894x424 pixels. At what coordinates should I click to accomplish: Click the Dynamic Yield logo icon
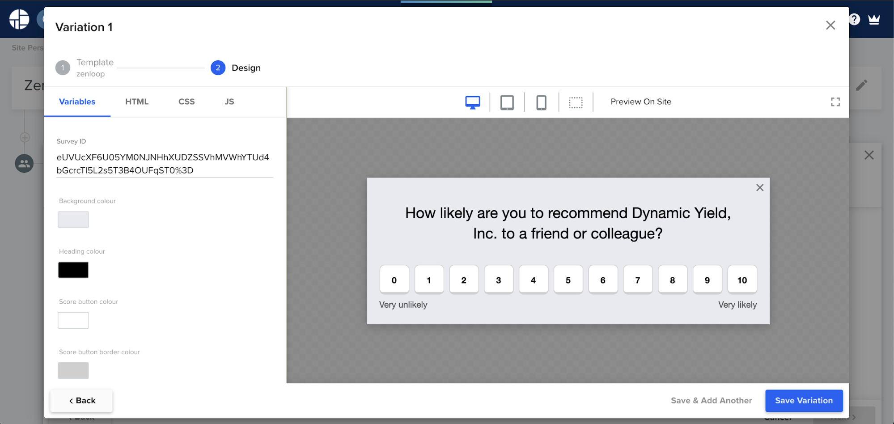19,19
